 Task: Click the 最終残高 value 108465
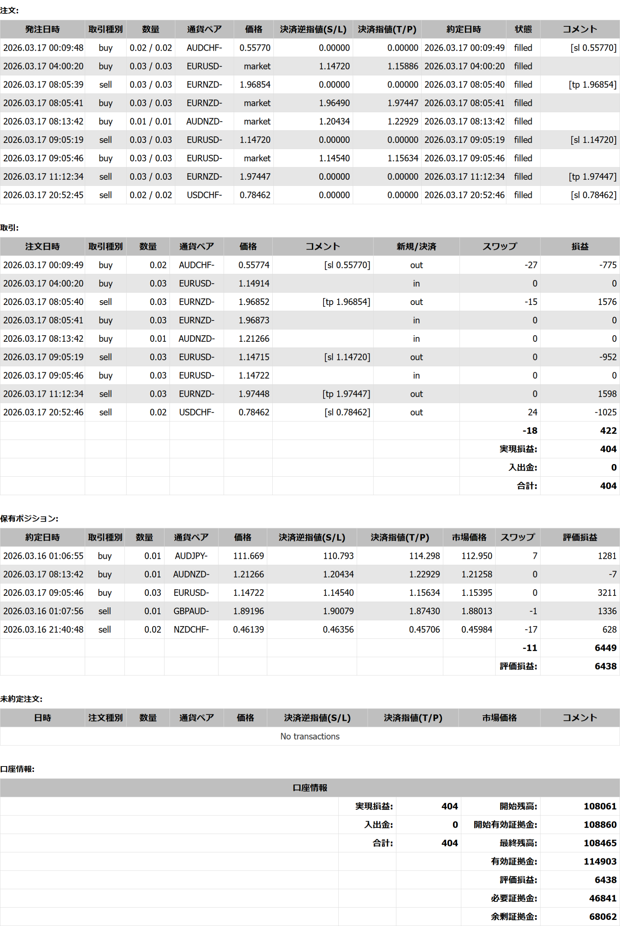600,843
